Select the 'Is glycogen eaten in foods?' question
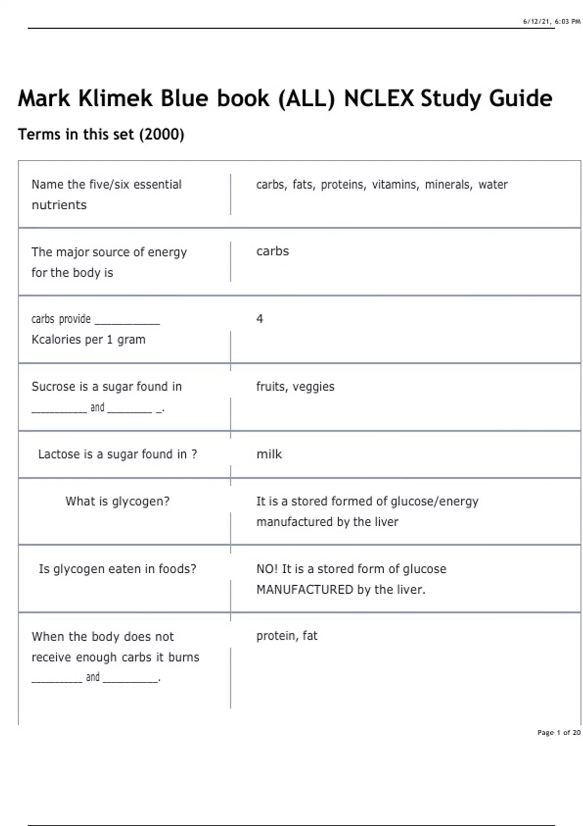The width and height of the screenshot is (583, 826). pos(118,569)
